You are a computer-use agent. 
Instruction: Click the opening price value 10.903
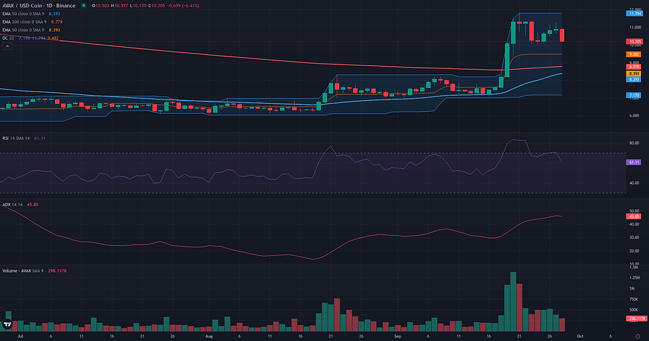(x=102, y=6)
